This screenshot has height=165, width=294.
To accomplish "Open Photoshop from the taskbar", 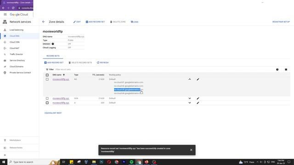I will (102, 162).
